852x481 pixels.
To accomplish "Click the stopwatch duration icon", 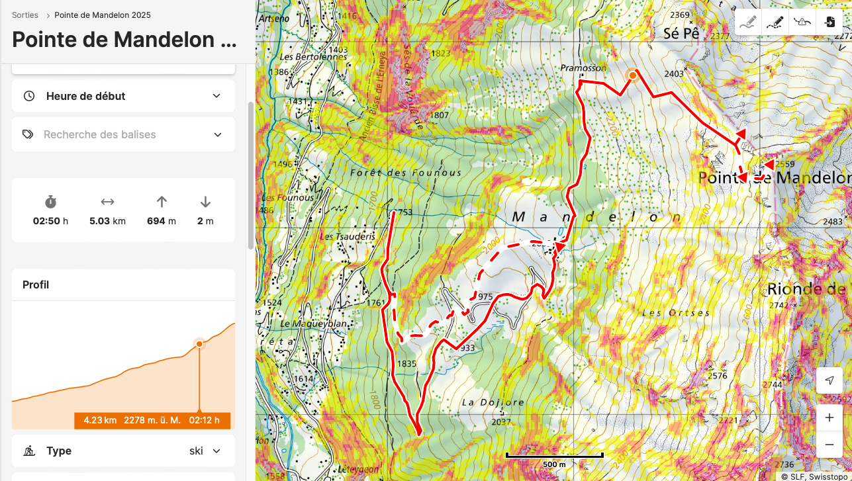I will point(50,202).
